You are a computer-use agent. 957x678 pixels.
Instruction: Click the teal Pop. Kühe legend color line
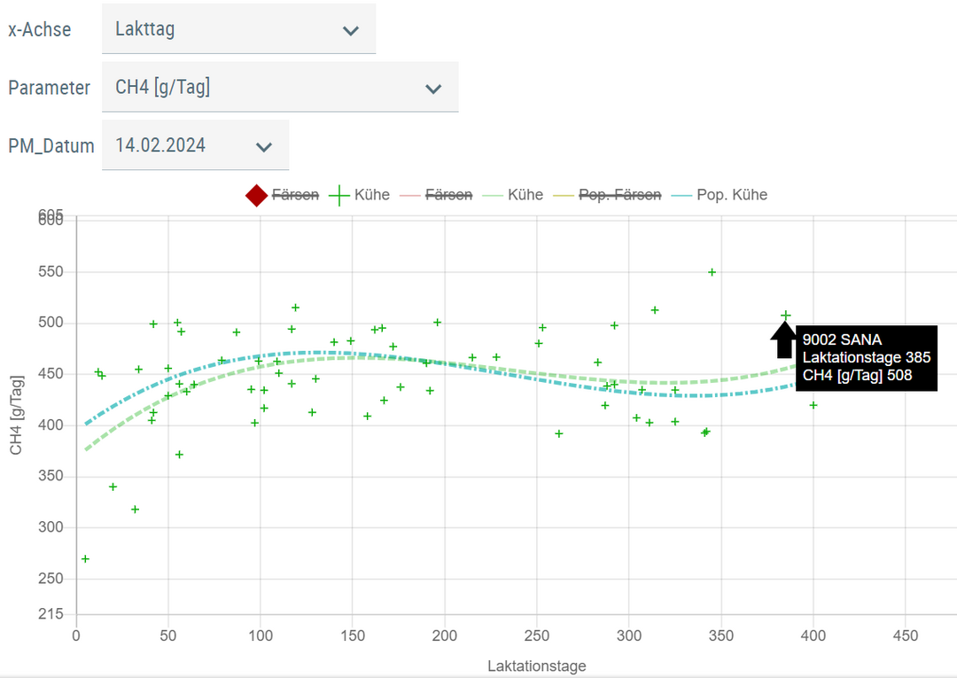tap(682, 195)
